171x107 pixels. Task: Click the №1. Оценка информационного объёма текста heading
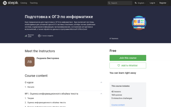click(52, 94)
